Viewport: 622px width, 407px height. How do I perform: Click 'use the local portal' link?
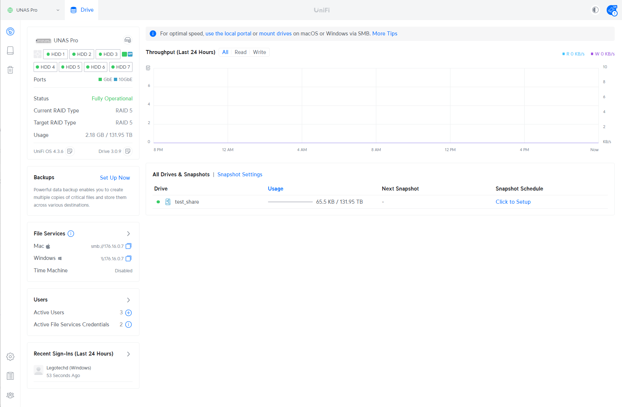(x=229, y=34)
